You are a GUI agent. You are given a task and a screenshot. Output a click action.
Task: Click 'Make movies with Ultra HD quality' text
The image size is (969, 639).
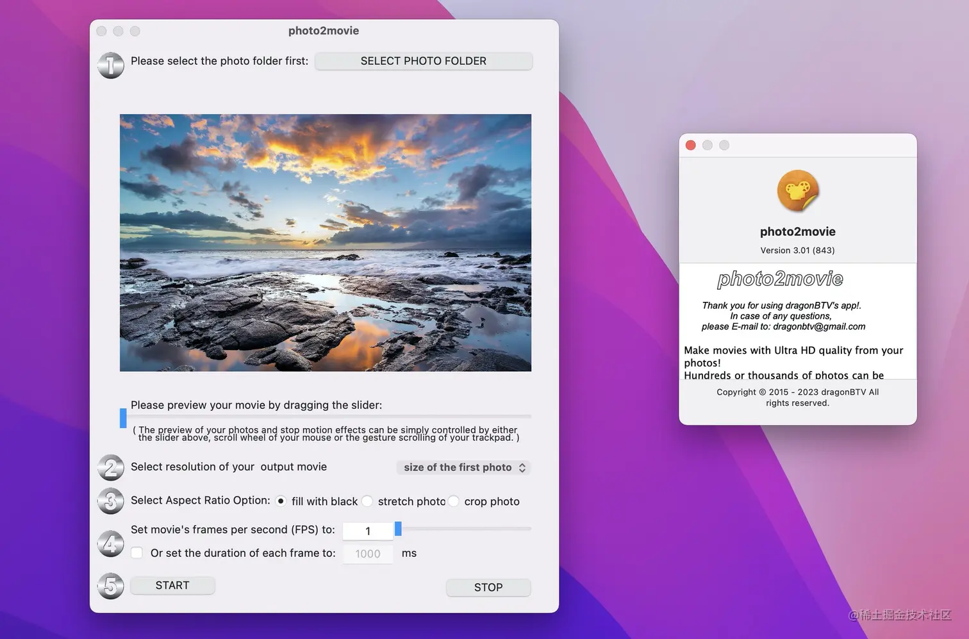coord(793,350)
